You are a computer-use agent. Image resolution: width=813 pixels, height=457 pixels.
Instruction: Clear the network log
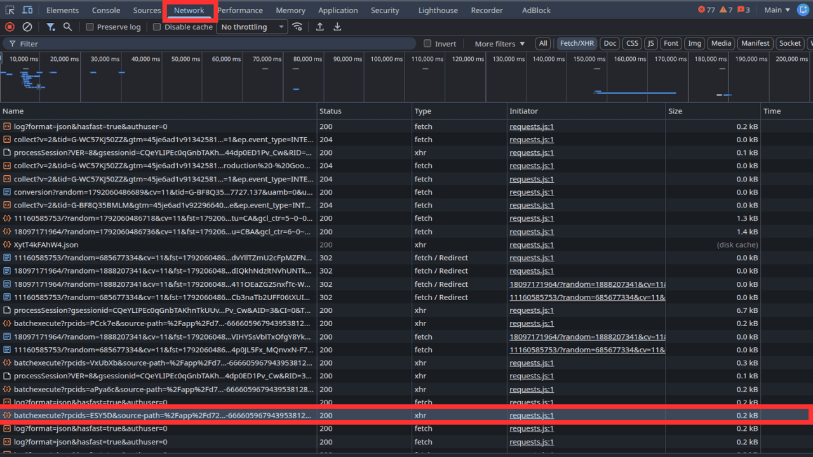click(27, 27)
